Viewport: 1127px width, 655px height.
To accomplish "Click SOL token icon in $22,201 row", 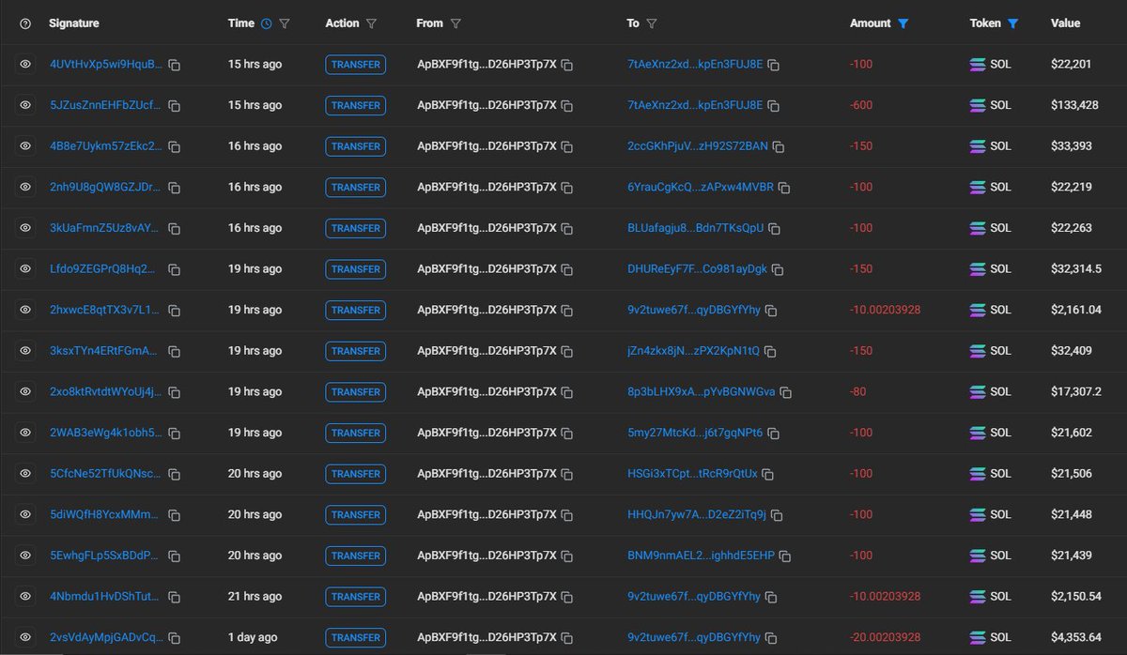I will tap(978, 65).
